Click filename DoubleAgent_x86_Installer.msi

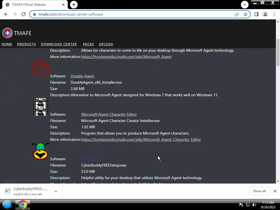[x=96, y=82]
